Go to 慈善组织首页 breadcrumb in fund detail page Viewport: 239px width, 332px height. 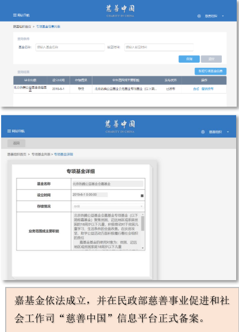pyautogui.click(x=17, y=155)
